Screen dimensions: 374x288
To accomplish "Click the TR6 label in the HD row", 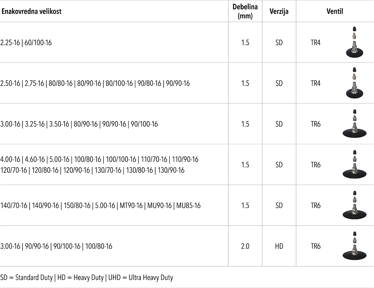I will pyautogui.click(x=316, y=246).
